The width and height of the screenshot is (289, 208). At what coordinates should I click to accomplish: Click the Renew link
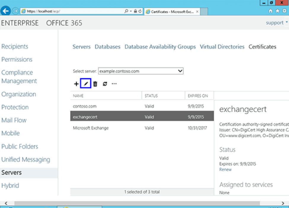(225, 170)
